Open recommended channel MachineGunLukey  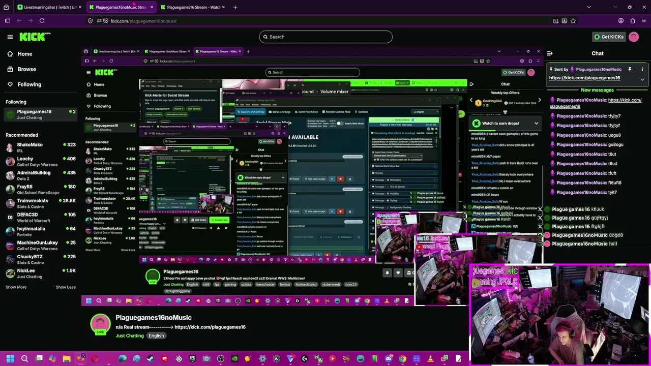(41, 246)
